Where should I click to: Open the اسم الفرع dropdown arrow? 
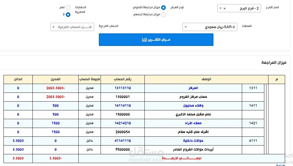[x=220, y=8]
